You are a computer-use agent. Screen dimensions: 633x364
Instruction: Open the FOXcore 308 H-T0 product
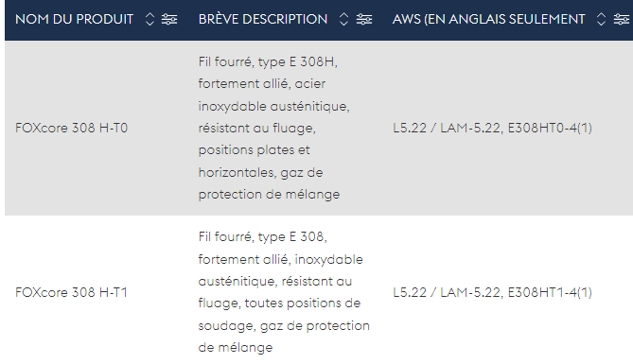pos(72,128)
